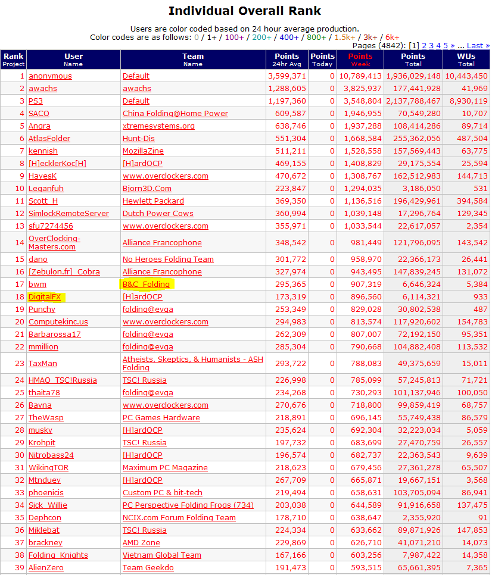Sort by Points 24hr Avg header
The width and height of the screenshot is (492, 575).
tap(287, 60)
